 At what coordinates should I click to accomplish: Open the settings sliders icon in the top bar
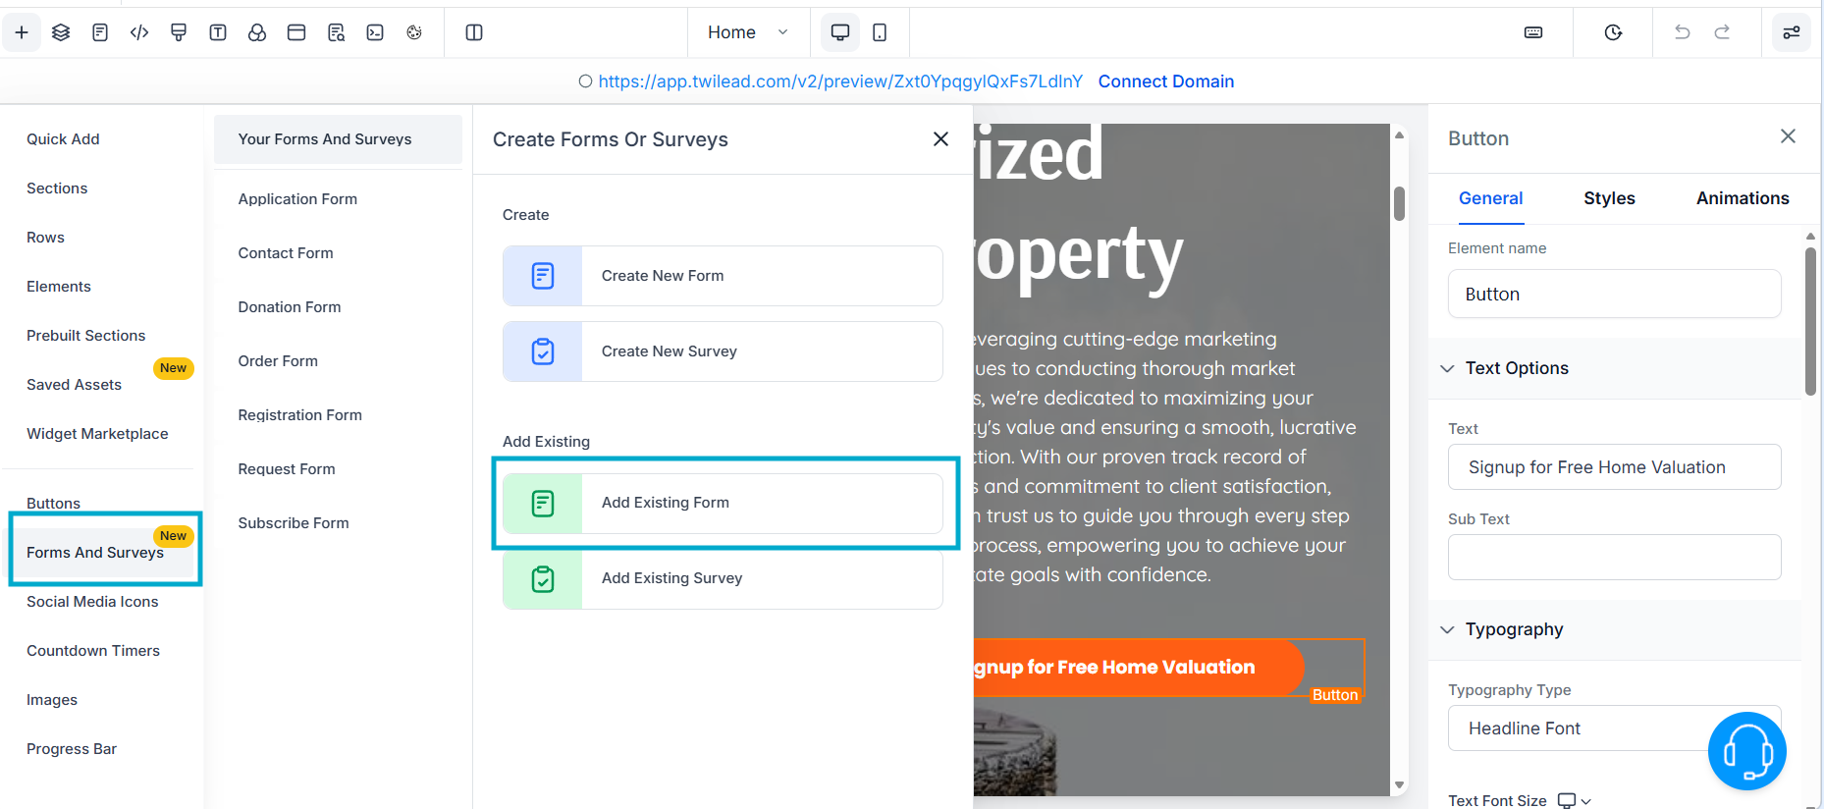pos(1792,32)
